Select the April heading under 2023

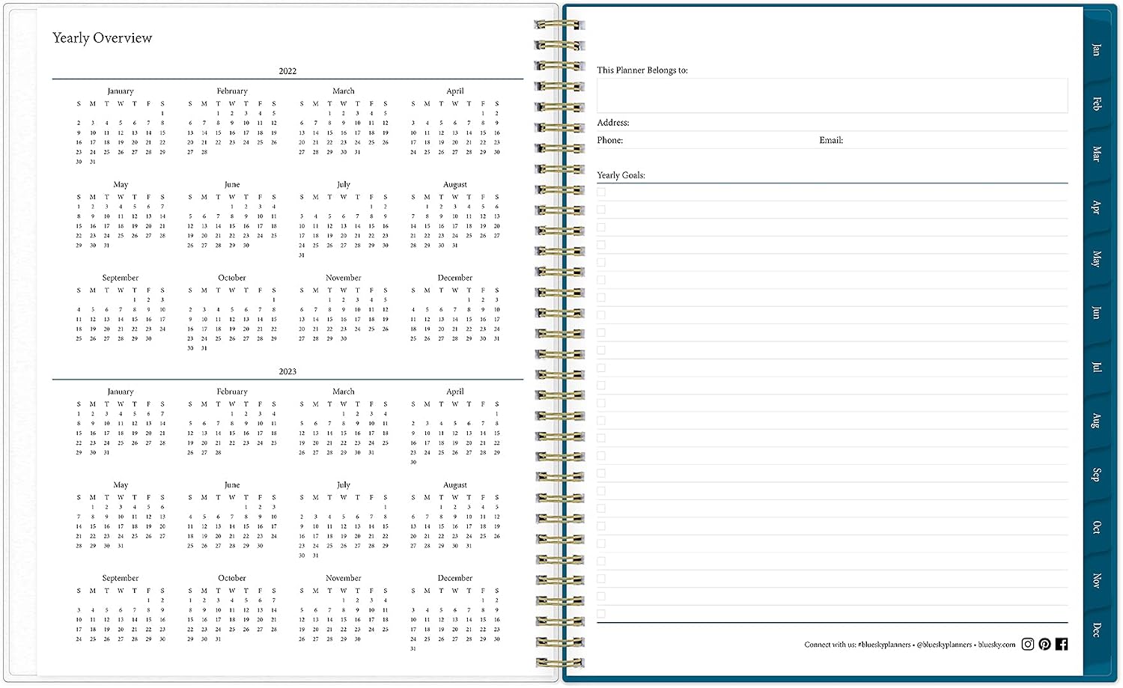point(455,392)
